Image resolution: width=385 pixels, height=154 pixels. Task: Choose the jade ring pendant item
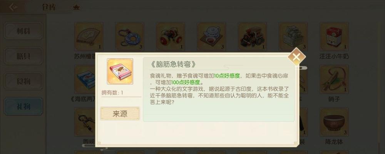click(130, 36)
